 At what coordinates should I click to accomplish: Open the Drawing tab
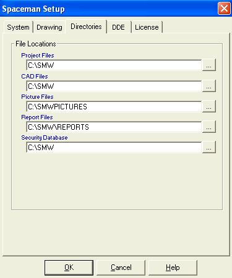(x=49, y=27)
